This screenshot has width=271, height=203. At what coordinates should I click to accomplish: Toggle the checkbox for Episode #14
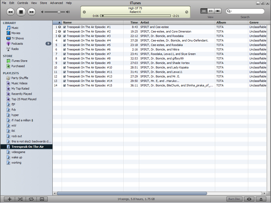click(64, 81)
